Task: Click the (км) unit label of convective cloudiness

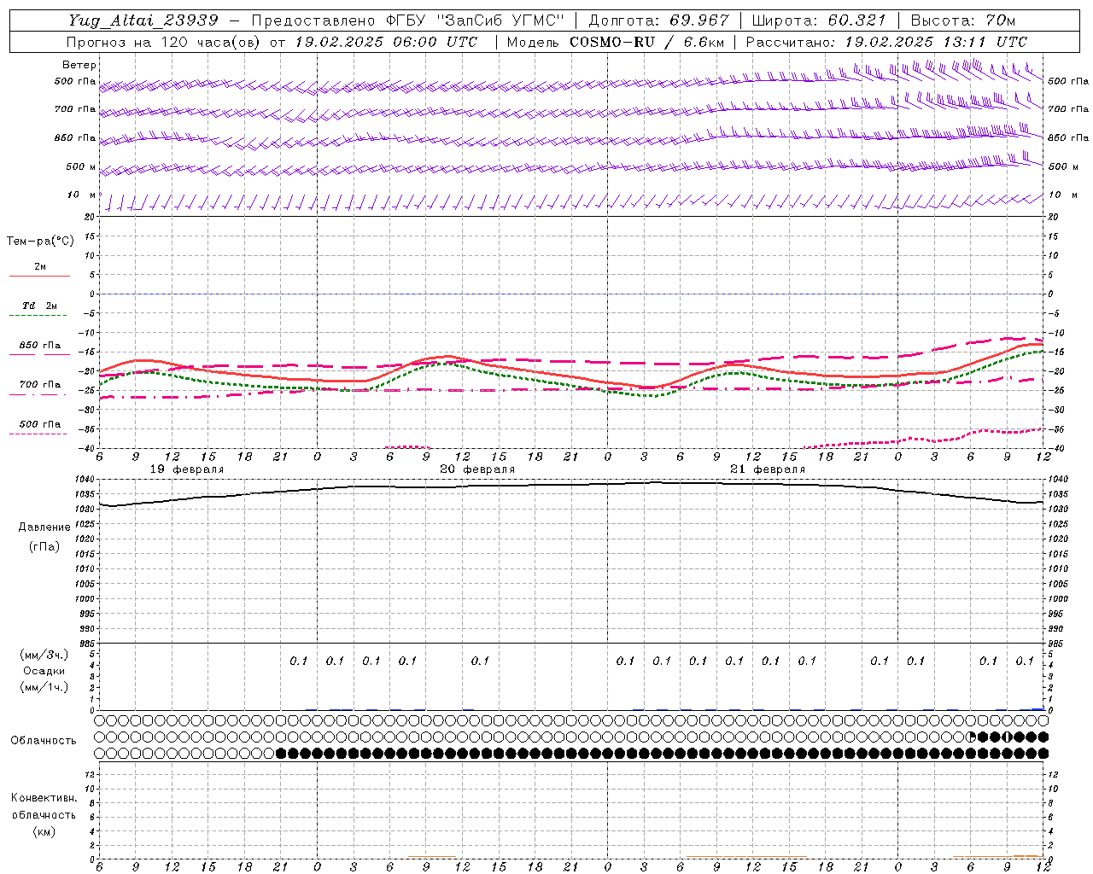Action: pos(44,831)
